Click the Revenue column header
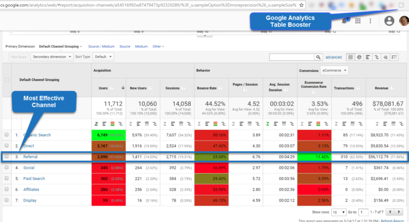The height and width of the screenshot is (222, 409). click(x=381, y=88)
